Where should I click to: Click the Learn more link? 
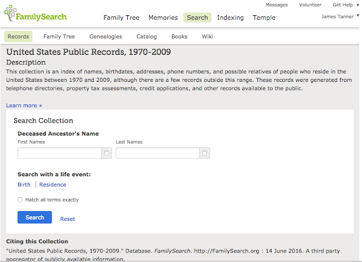pyautogui.click(x=24, y=105)
